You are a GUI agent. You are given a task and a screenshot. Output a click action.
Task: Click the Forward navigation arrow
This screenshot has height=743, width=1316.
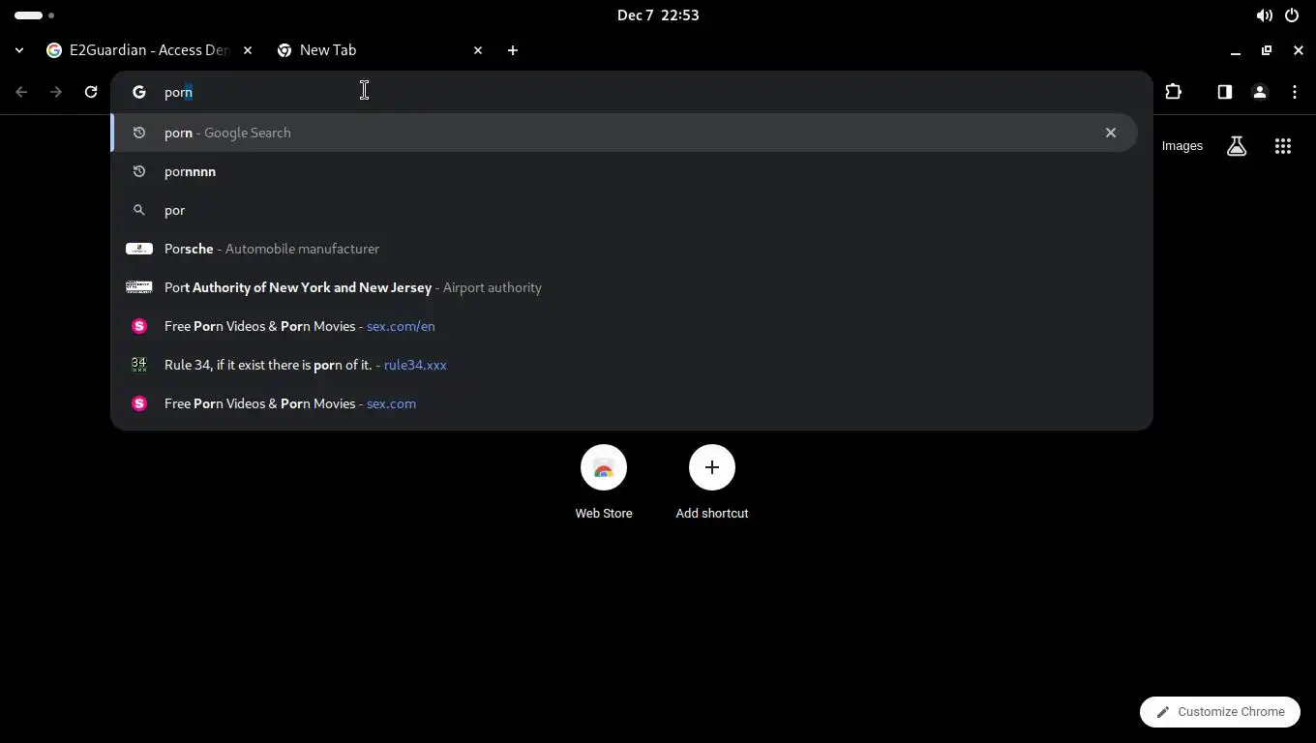coord(56,92)
